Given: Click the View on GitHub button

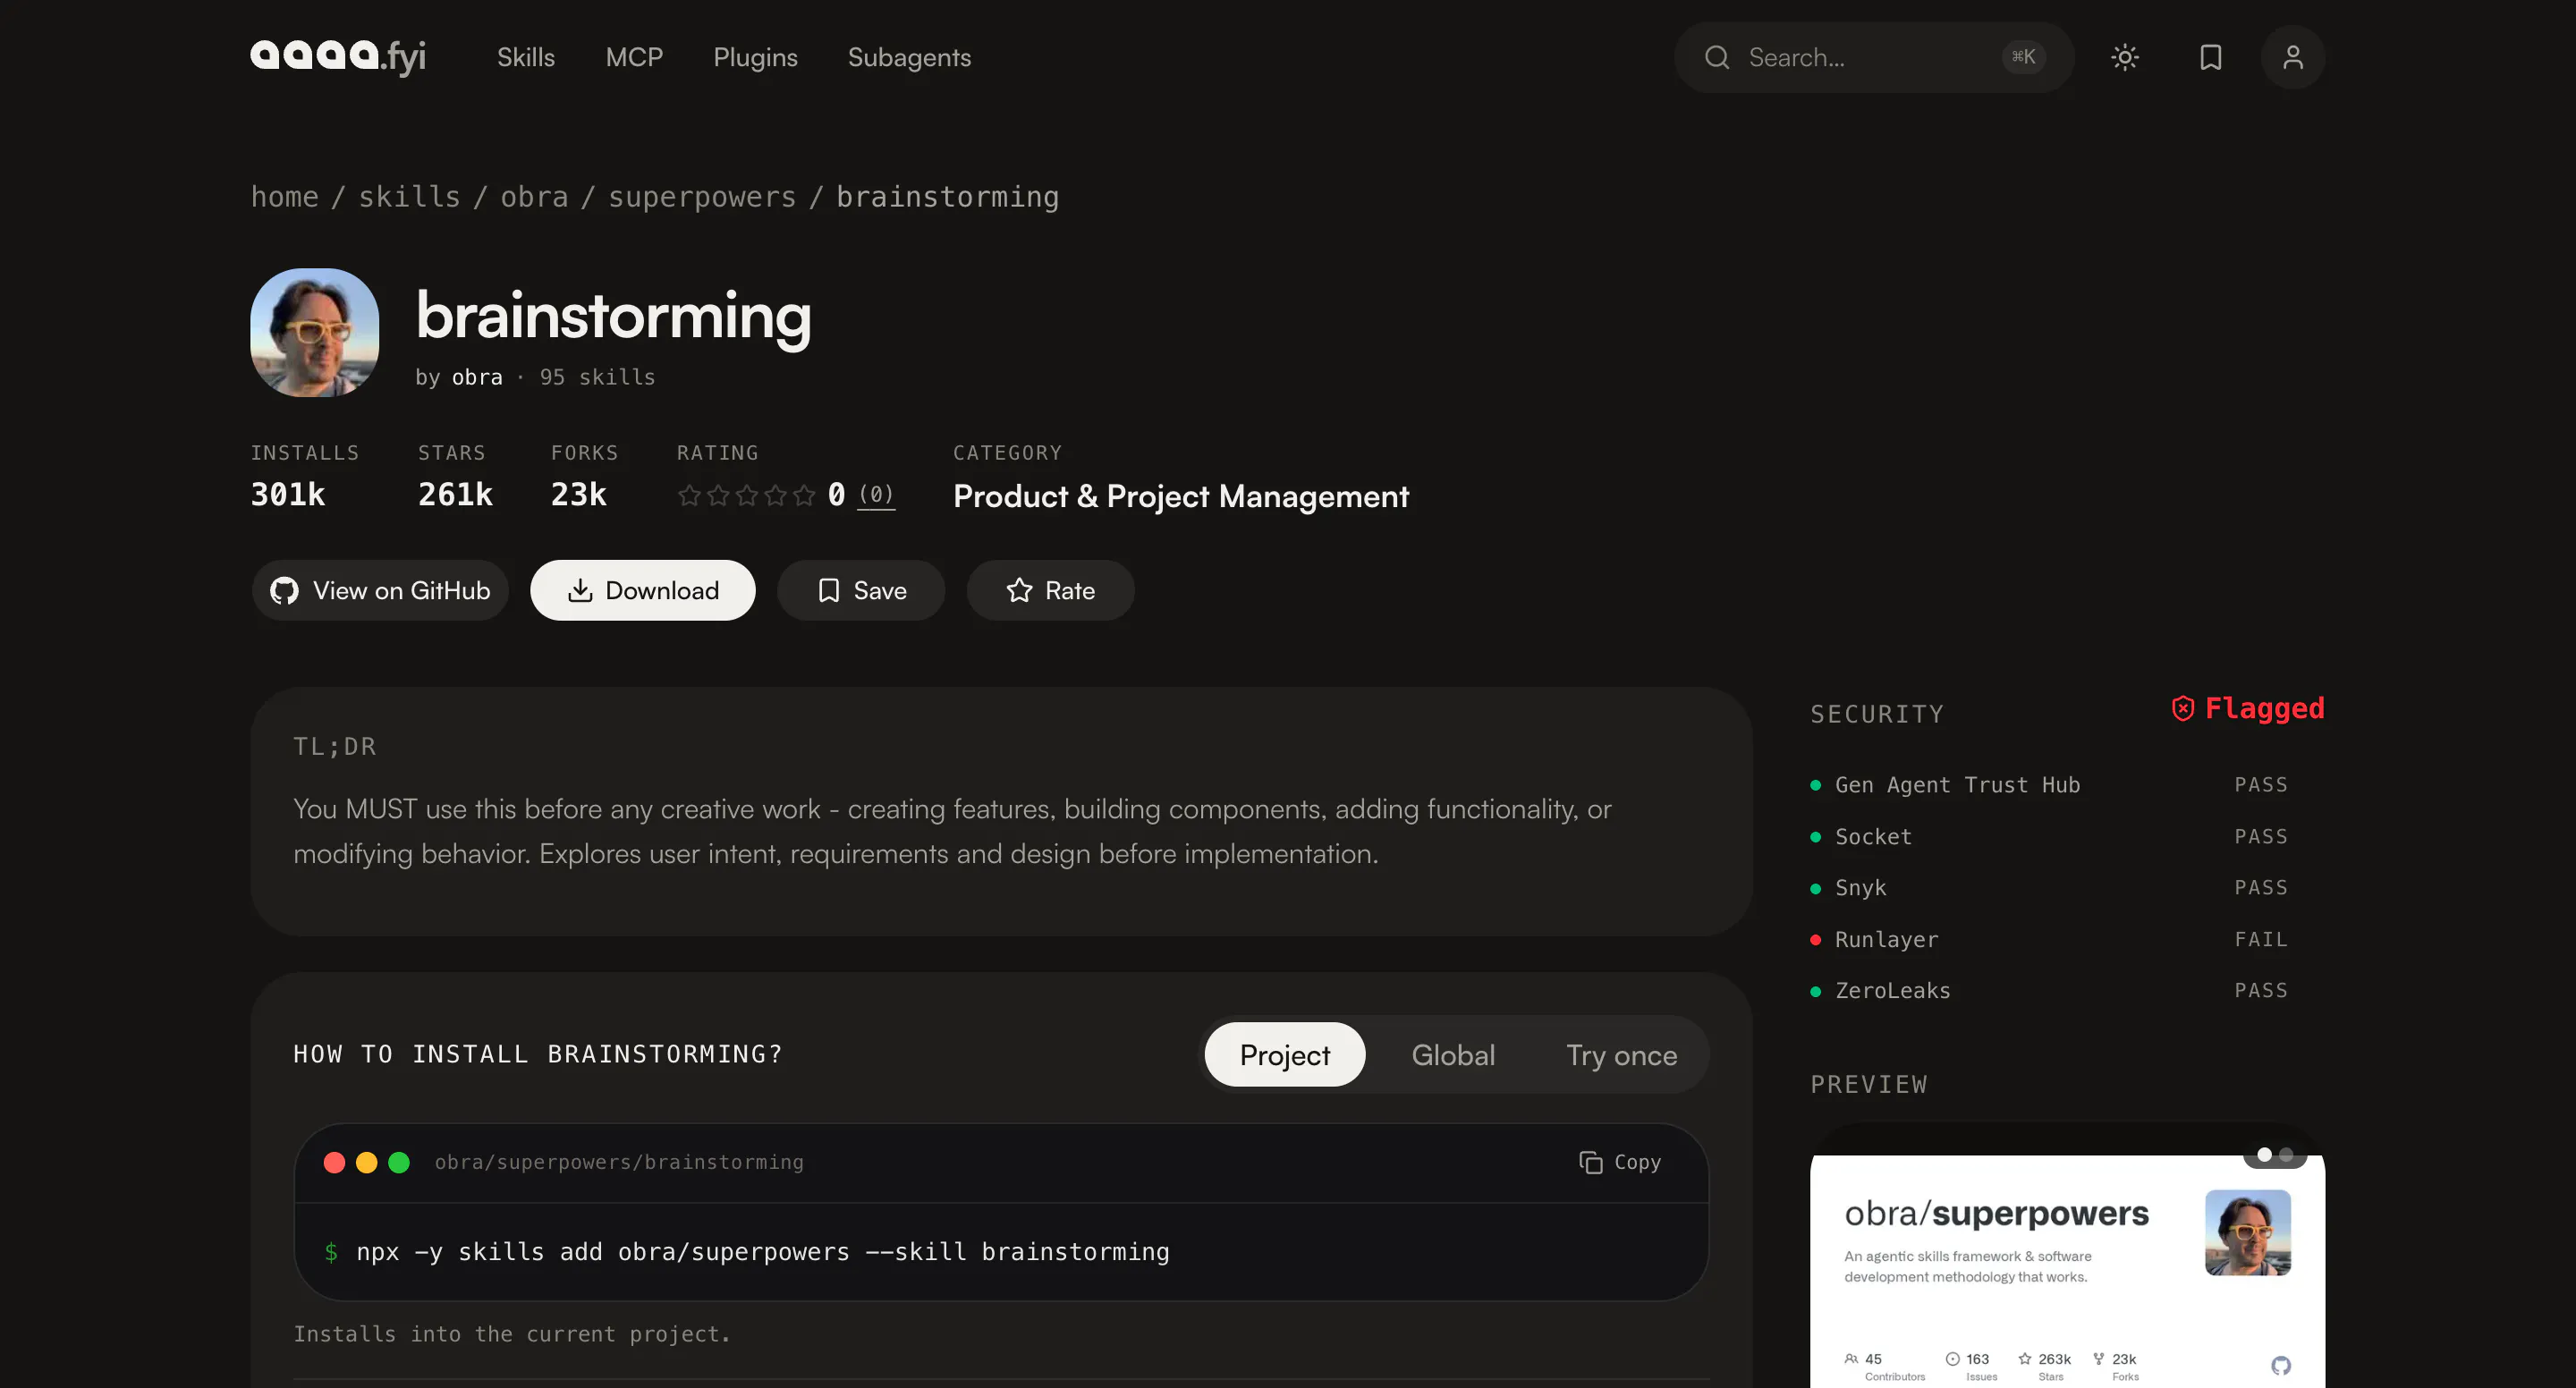Looking at the screenshot, I should 380,590.
